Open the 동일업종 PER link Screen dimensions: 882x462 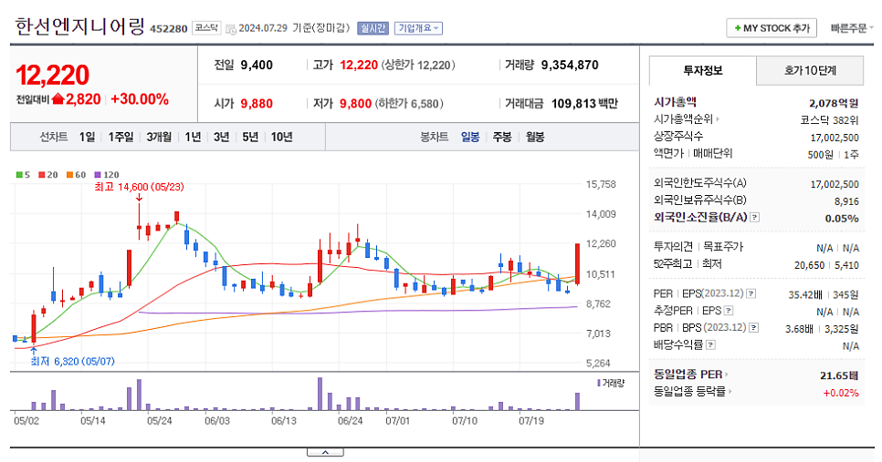(x=691, y=375)
